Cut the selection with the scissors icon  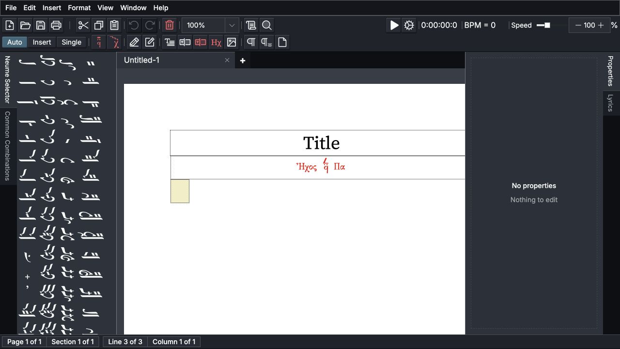tap(83, 25)
